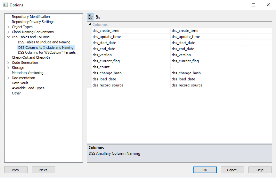The width and height of the screenshot is (276, 178).
Task: Expand the Storage tree node
Action: [x=8, y=68]
